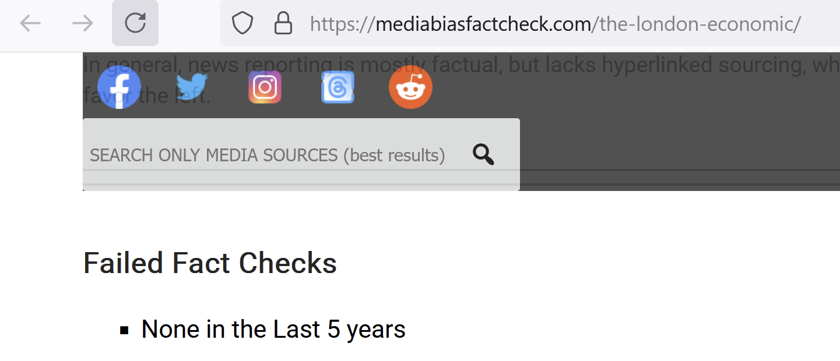This screenshot has width=840, height=361.
Task: Open the Instagram share icon
Action: 265,87
